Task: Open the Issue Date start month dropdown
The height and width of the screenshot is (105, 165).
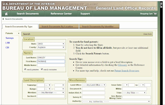Action: tap(125, 85)
